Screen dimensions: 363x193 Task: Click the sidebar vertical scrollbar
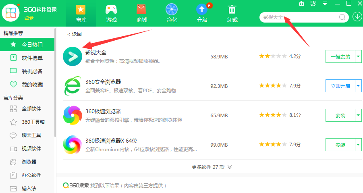[x=55, y=82]
